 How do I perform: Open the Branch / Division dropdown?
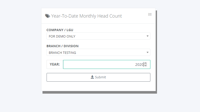pos(98,53)
